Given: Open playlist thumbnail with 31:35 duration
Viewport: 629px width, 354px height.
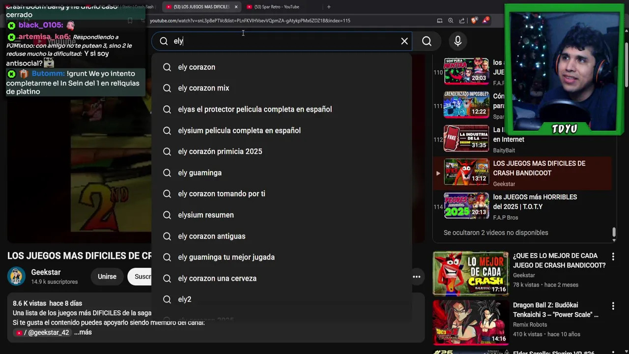Looking at the screenshot, I should pyautogui.click(x=466, y=139).
